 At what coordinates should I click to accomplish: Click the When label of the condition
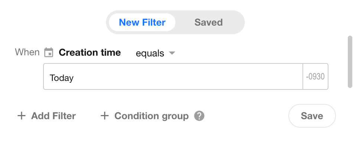point(27,52)
